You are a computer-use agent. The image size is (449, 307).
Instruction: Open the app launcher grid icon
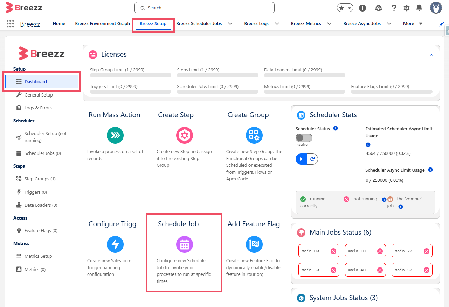pos(10,24)
